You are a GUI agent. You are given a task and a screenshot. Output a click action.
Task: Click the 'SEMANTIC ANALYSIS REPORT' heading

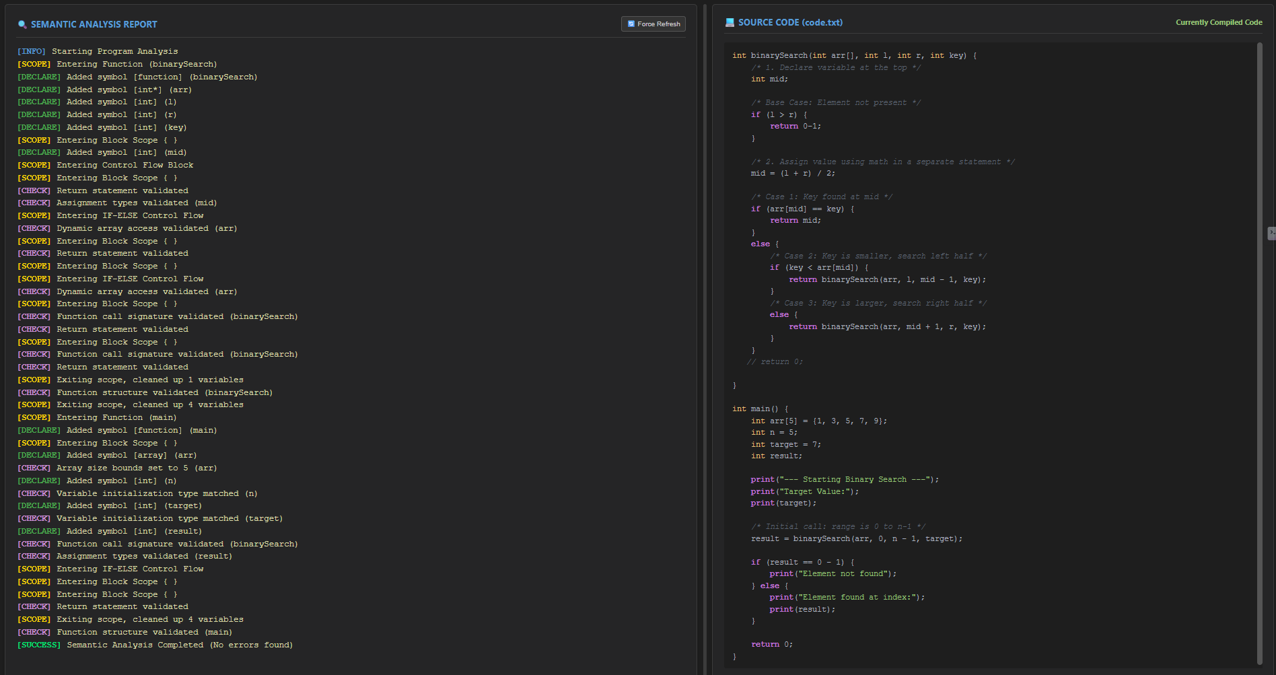(x=94, y=24)
